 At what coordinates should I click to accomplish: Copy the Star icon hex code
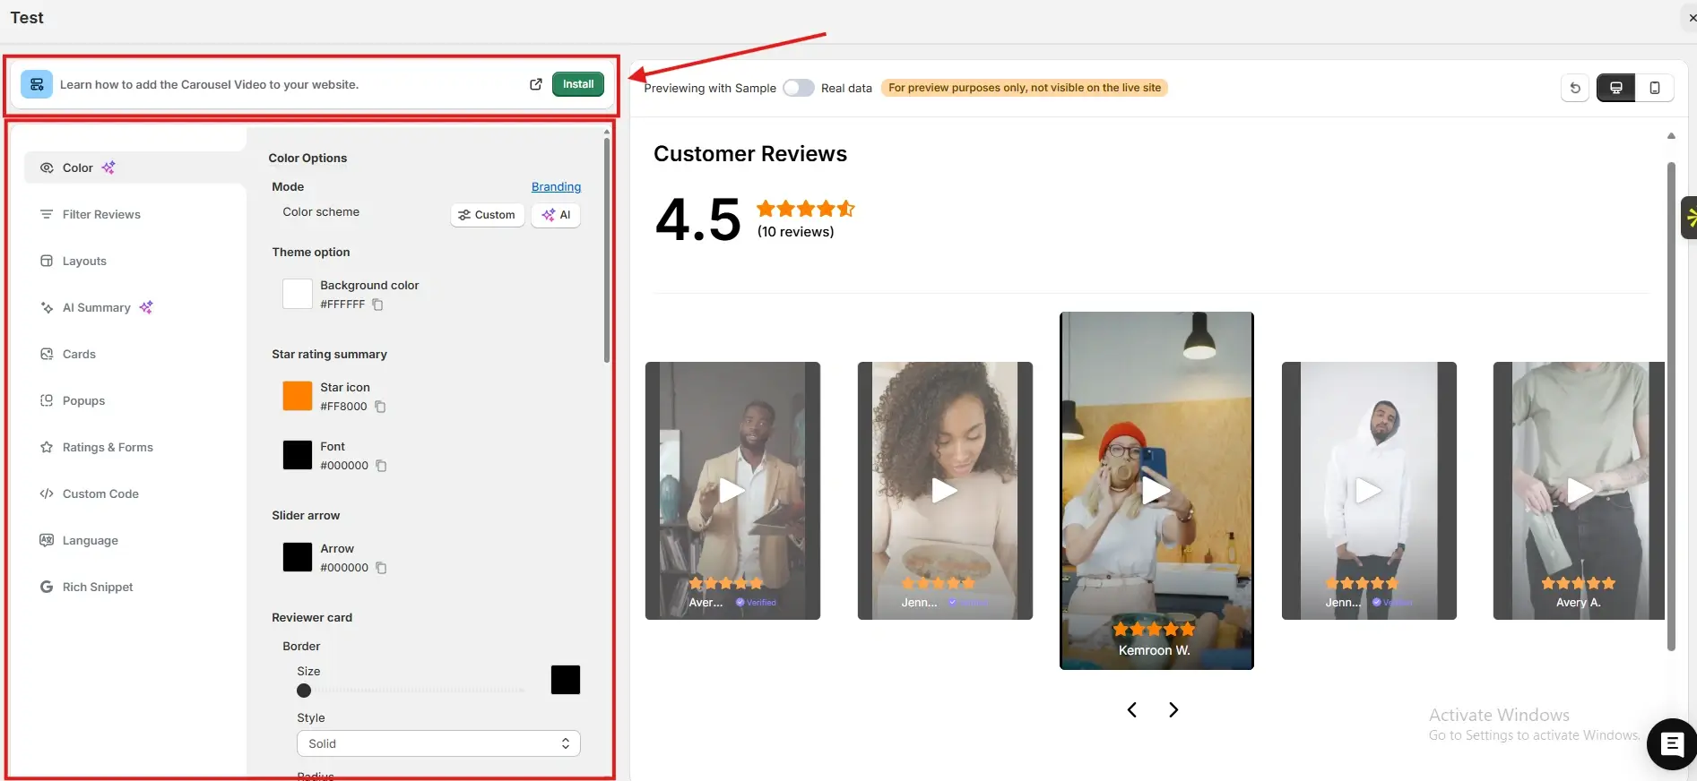click(380, 407)
